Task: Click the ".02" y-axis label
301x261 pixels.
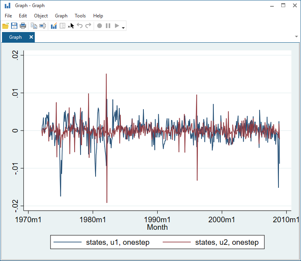Action: point(15,55)
